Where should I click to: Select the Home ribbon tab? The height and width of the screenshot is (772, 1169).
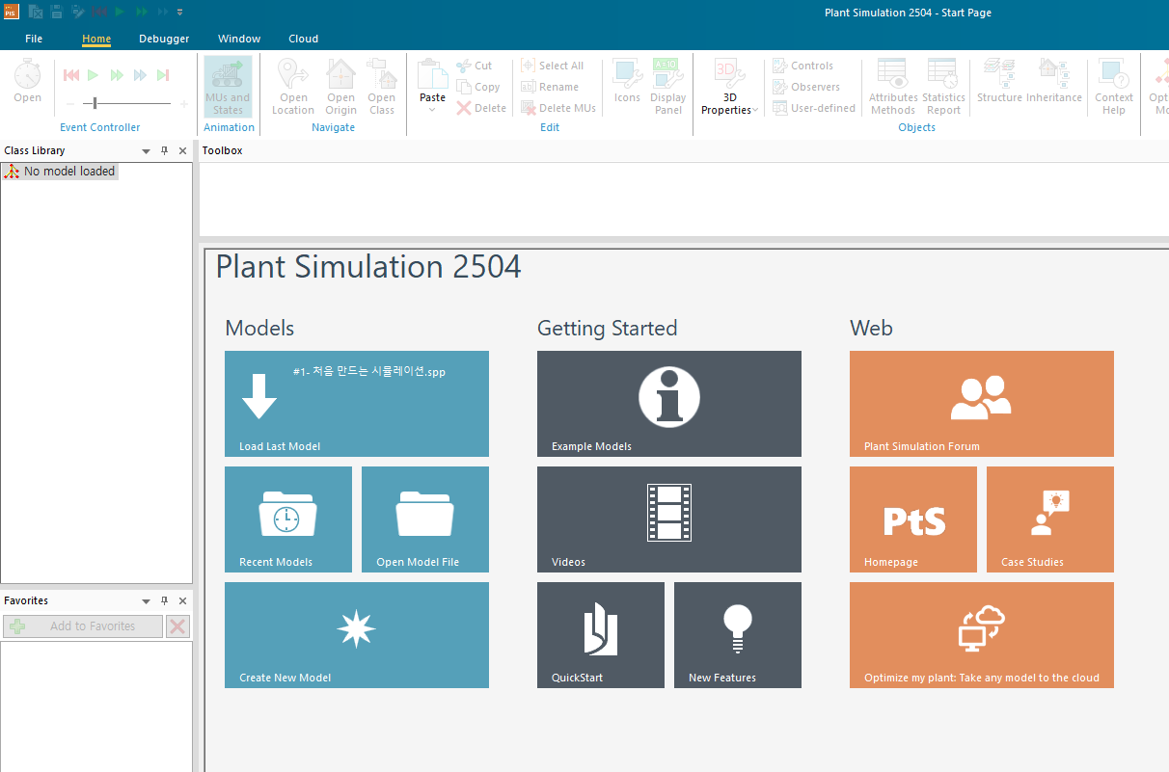(x=96, y=39)
